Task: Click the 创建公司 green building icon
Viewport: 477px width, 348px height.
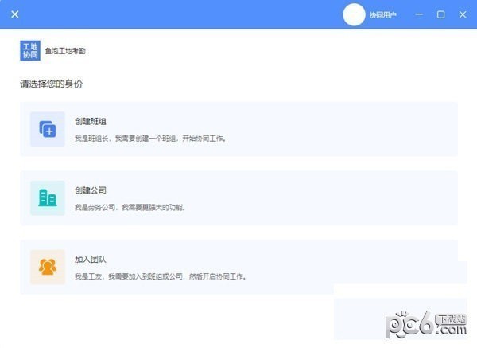Action: 48,197
